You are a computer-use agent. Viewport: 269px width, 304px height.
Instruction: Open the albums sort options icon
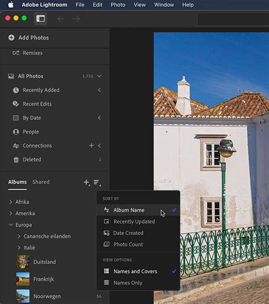pyautogui.click(x=97, y=182)
